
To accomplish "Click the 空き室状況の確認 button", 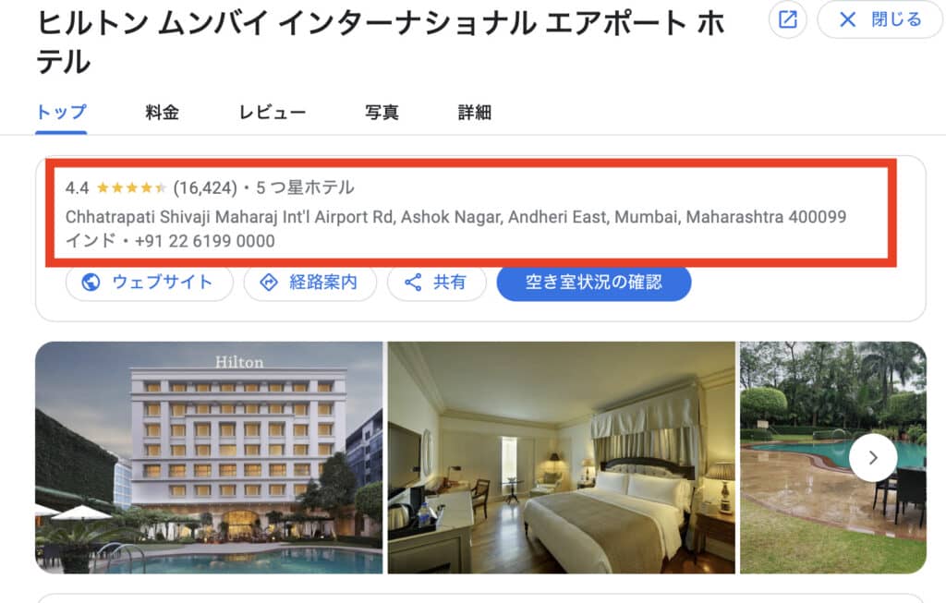I will [594, 282].
